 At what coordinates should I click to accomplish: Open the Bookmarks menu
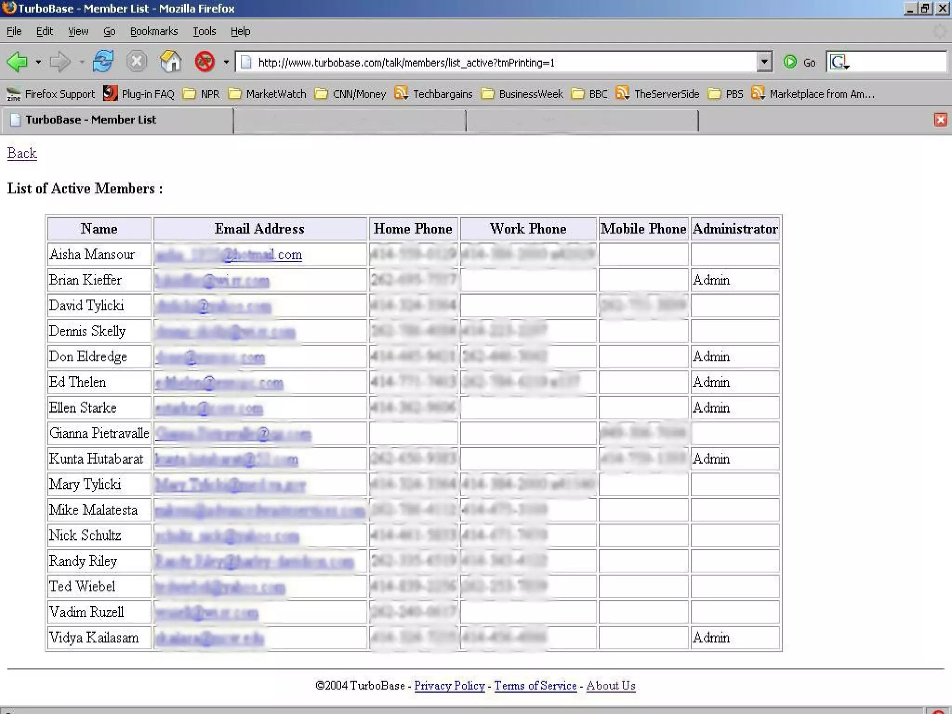[154, 31]
